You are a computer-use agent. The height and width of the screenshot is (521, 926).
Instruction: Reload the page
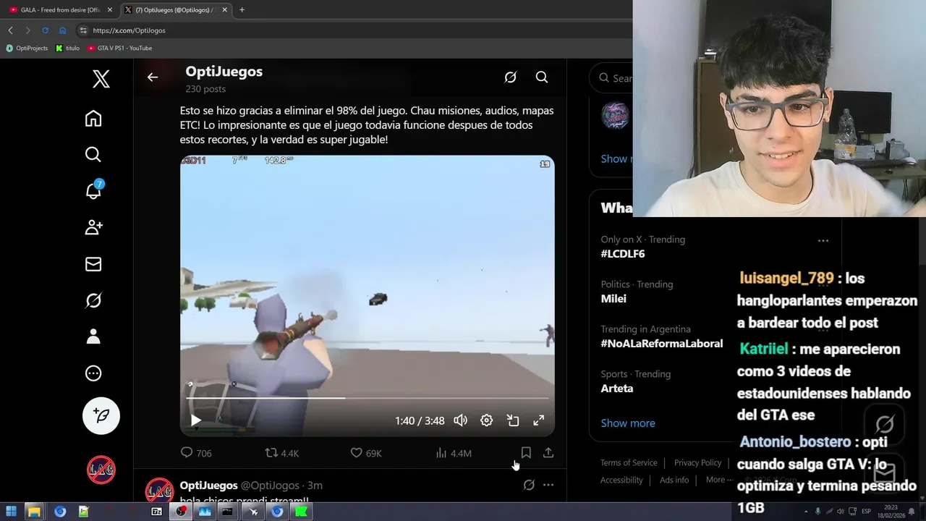pos(45,30)
